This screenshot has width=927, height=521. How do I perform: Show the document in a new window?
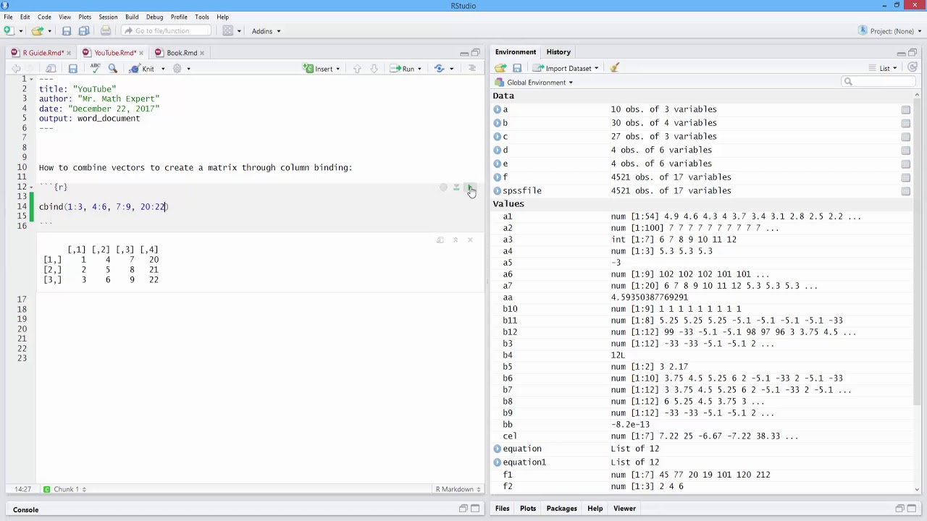(51, 69)
